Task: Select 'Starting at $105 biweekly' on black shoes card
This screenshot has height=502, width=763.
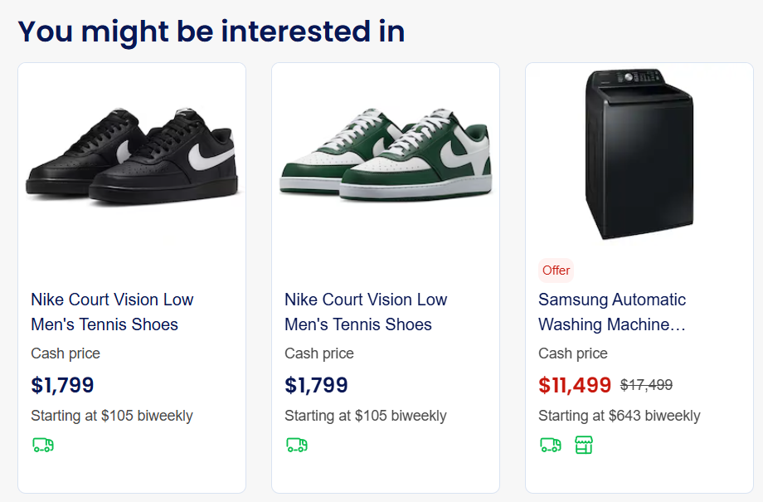Action: [112, 416]
